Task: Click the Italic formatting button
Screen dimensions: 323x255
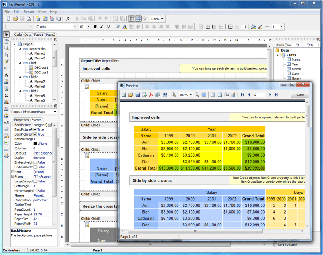Action: point(102,26)
